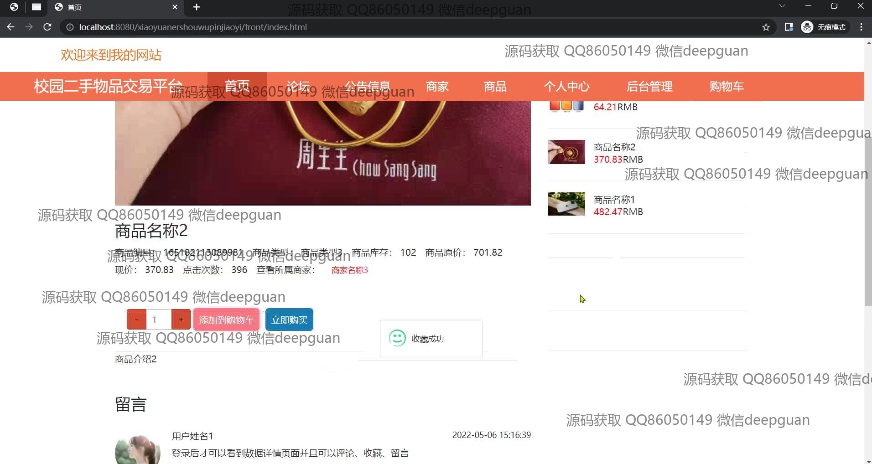
Task: Click the address bar URL field
Action: (410, 27)
